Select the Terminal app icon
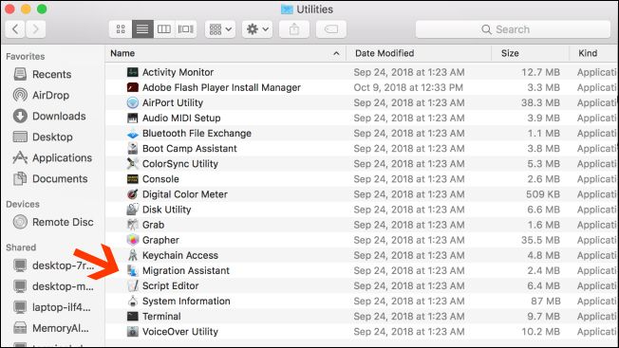This screenshot has height=348, width=619. (133, 316)
